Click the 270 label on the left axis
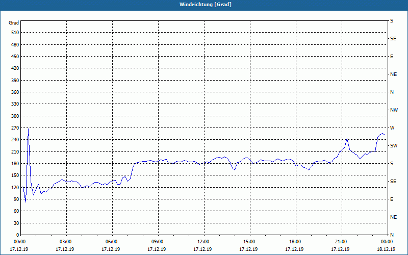This screenshot has height=255, width=408. click(x=15, y=128)
